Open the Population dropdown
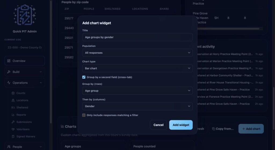Screen dimensions: 275x150 137,53
